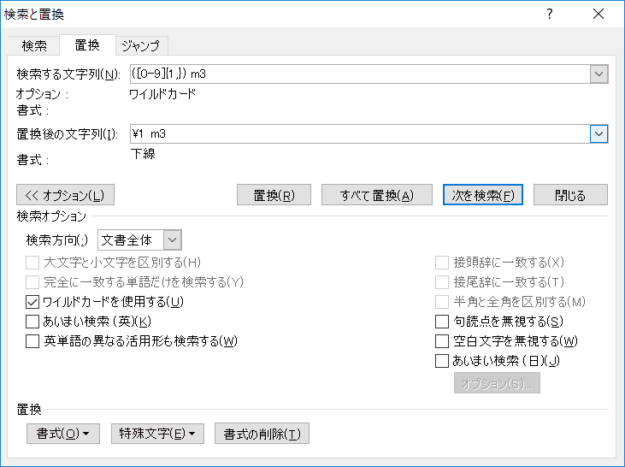This screenshot has width=625, height=467.
Task: Click the 閉じる button
Action: point(570,195)
